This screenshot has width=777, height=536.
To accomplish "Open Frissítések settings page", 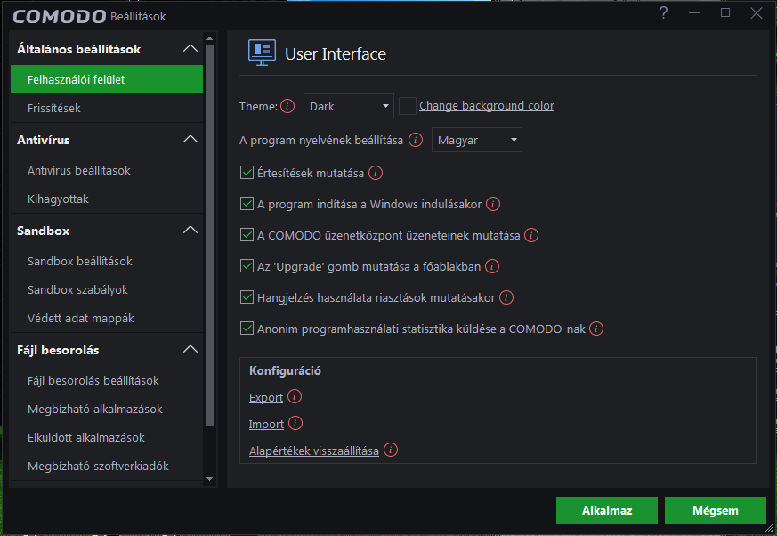I will pyautogui.click(x=107, y=108).
